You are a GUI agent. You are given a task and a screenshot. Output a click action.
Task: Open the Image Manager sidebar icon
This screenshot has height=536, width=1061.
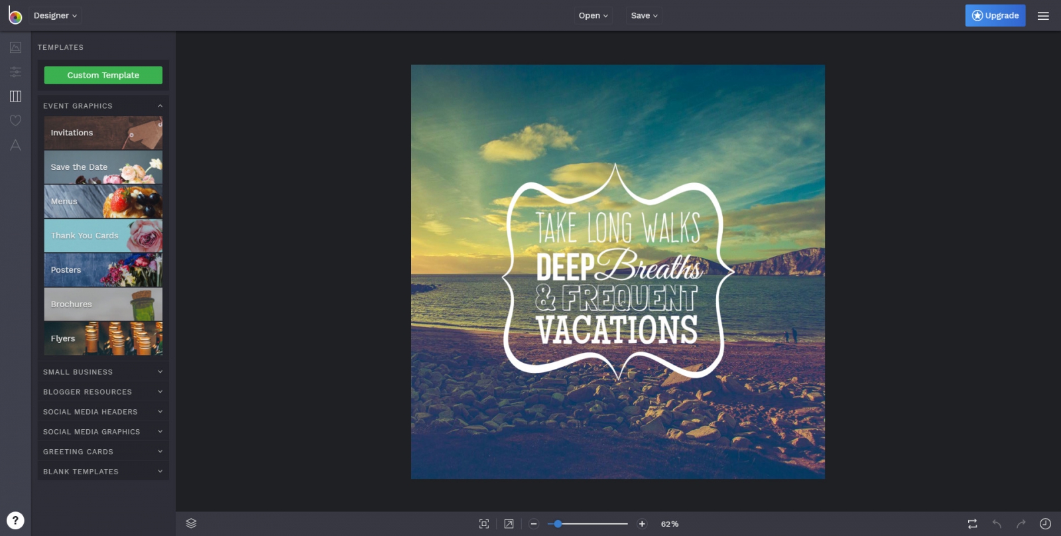[15, 47]
